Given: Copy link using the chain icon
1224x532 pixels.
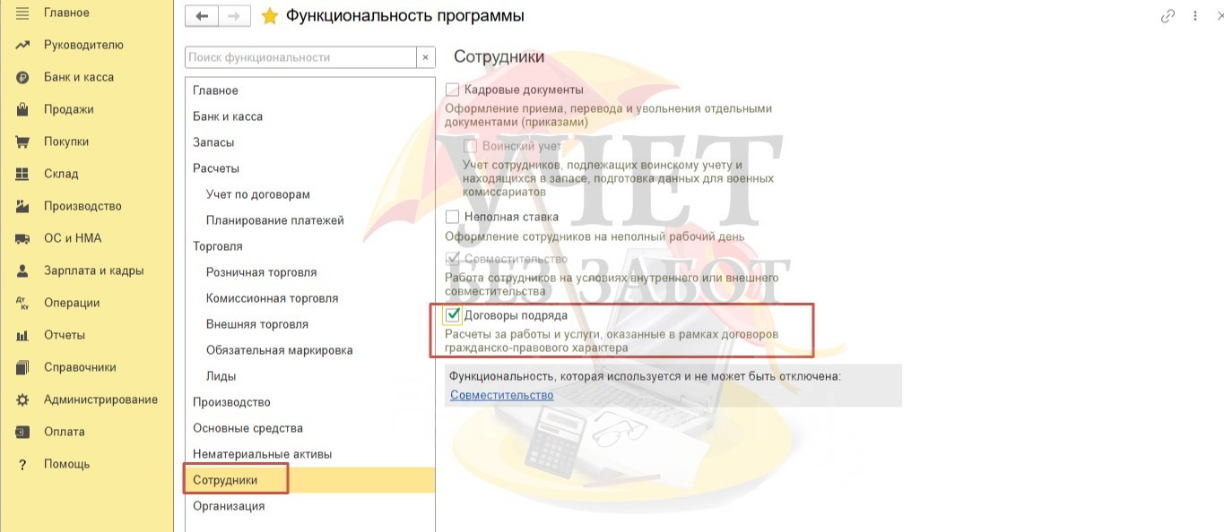Looking at the screenshot, I should coord(1168,16).
